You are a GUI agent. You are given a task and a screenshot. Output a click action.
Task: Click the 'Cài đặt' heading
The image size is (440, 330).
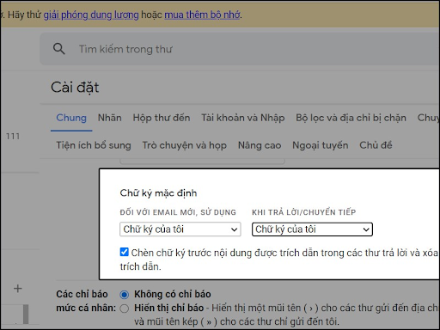pyautogui.click(x=75, y=88)
